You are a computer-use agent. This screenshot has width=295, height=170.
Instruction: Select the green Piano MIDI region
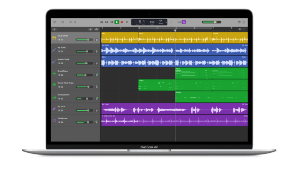pyautogui.click(x=211, y=73)
